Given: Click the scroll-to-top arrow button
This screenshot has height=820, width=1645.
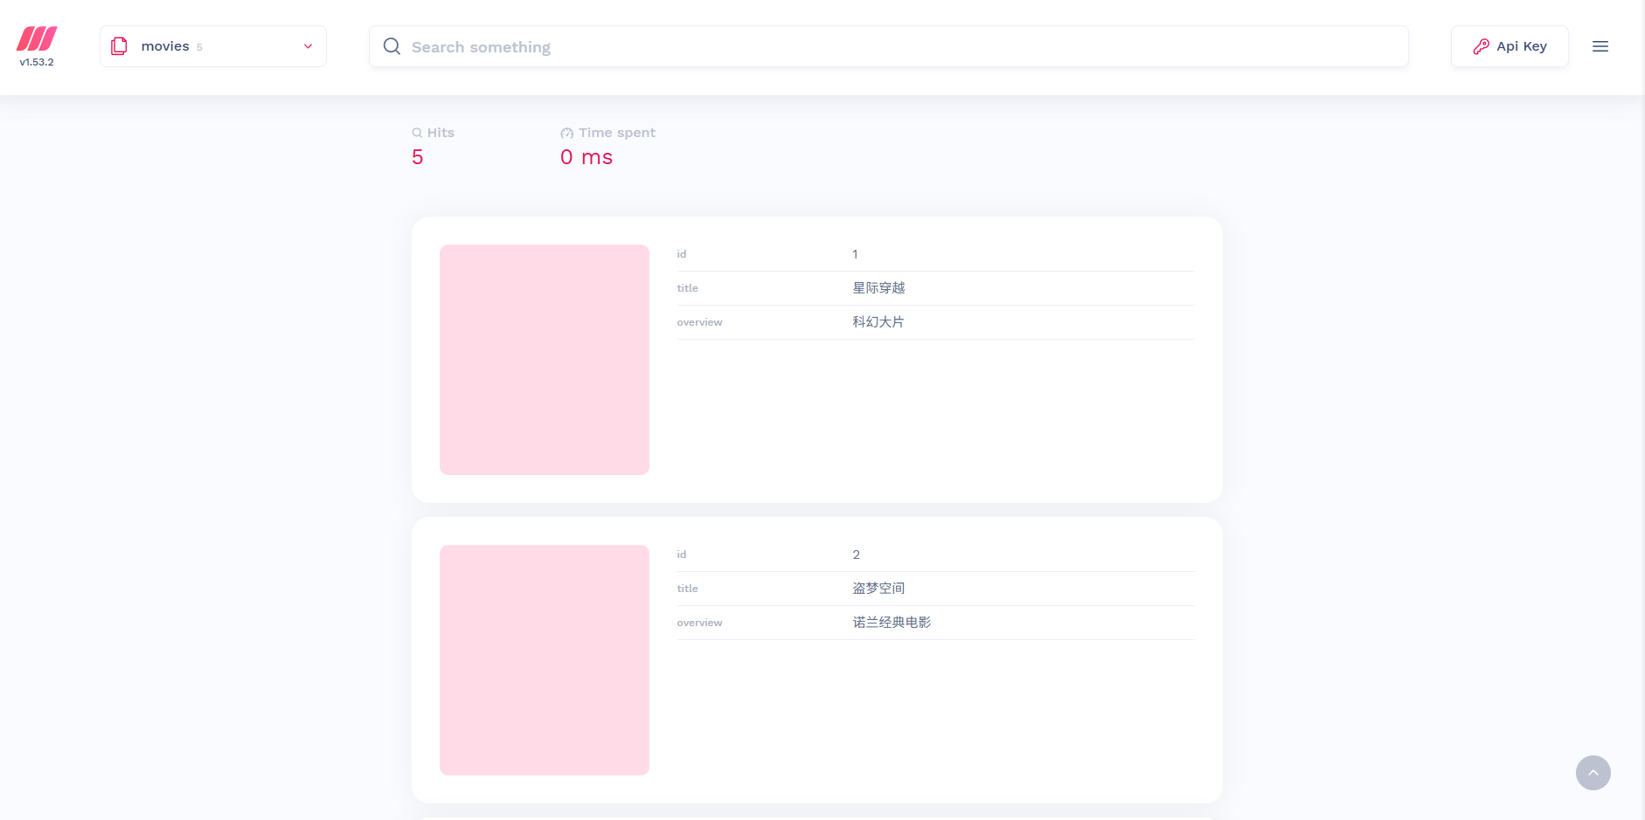Looking at the screenshot, I should [x=1593, y=773].
